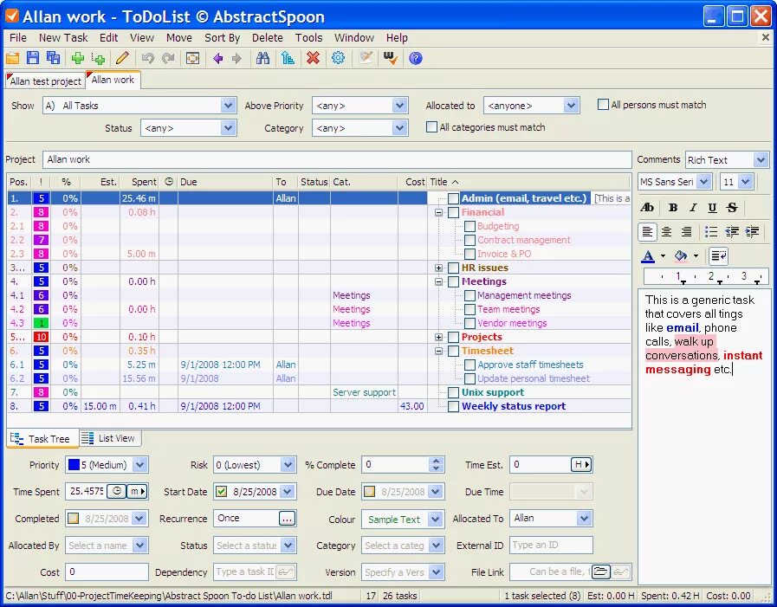The image size is (777, 607).
Task: Open the comments font dialog Ab icon
Action: pos(647,208)
